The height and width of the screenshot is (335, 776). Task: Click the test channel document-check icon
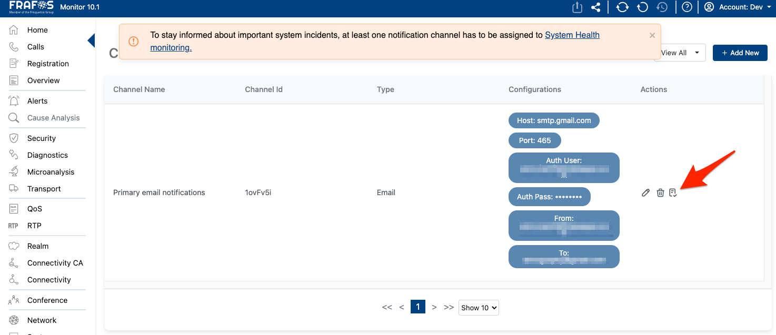coord(673,193)
